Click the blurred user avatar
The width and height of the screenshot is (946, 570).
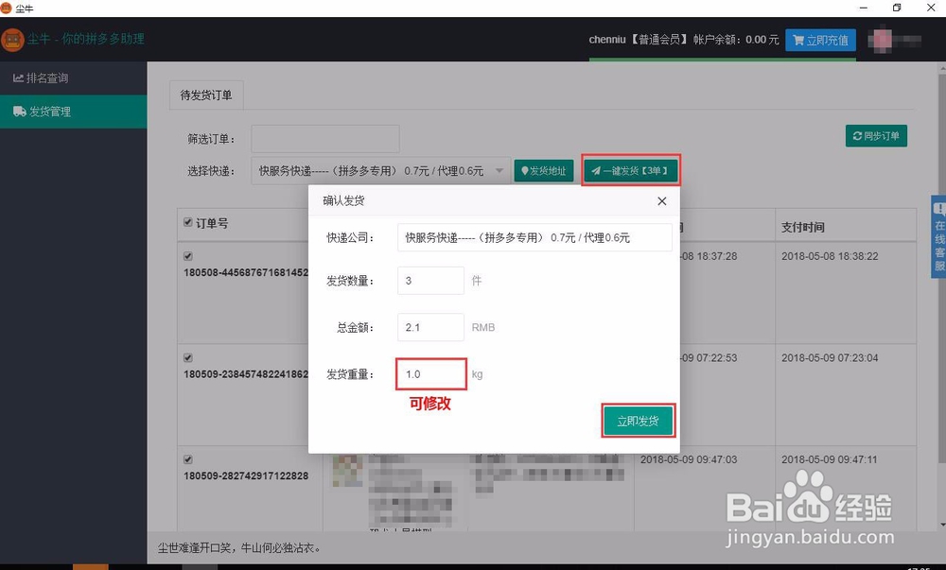tap(882, 40)
